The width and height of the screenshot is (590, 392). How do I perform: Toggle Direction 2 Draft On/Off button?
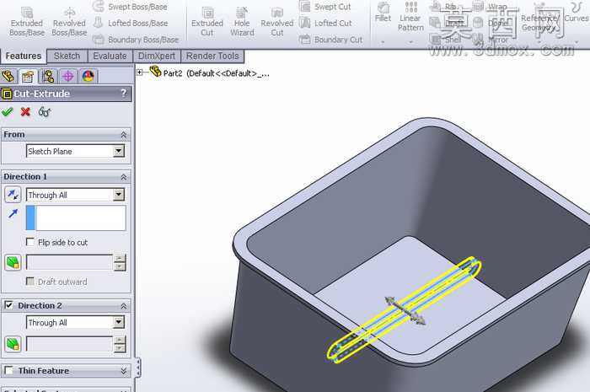tap(13, 344)
